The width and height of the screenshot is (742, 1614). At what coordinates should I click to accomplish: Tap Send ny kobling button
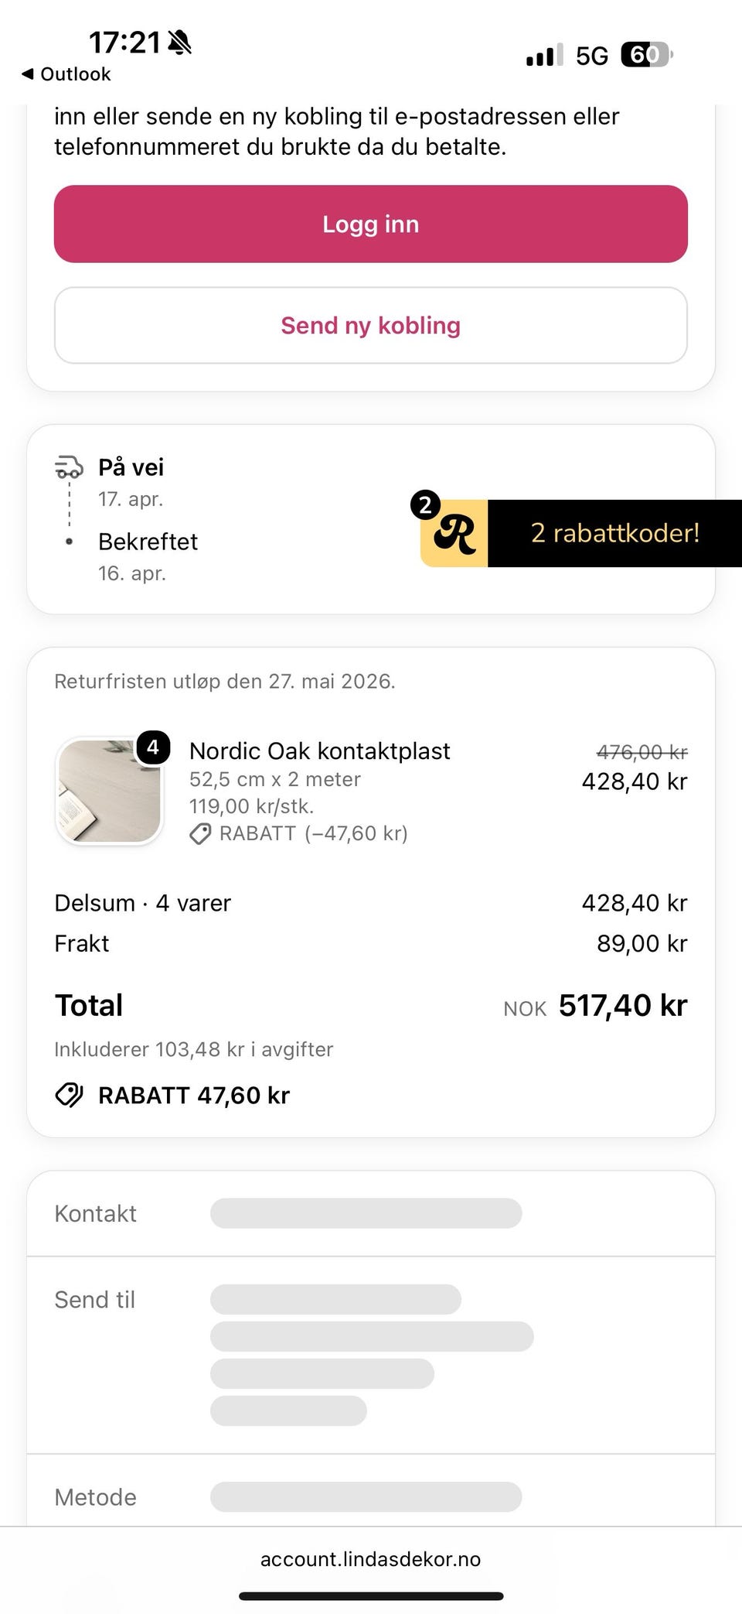371,325
